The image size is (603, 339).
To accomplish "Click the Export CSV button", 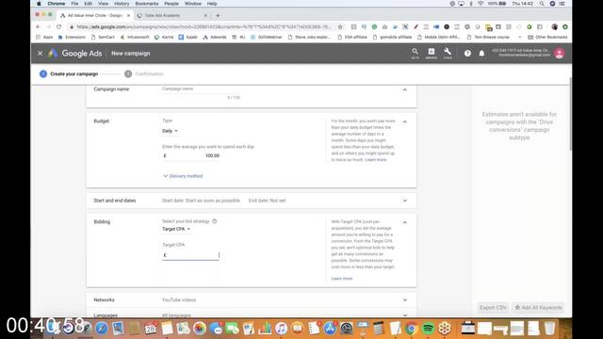I will pyautogui.click(x=493, y=308).
